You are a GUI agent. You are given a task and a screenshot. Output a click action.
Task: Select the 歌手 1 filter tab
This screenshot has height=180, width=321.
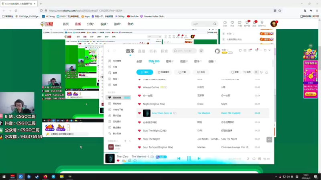[x=198, y=62]
